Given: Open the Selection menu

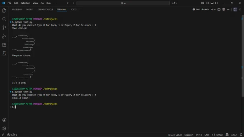Looking at the screenshot, I should (x=25, y=3).
